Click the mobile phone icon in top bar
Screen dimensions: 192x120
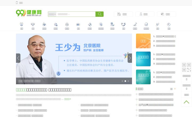click(x=17, y=3)
